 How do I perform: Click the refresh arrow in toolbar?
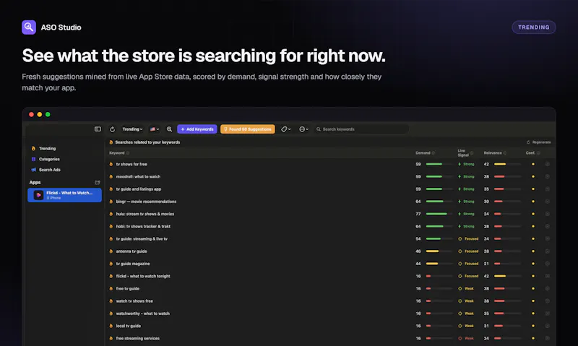(x=113, y=129)
